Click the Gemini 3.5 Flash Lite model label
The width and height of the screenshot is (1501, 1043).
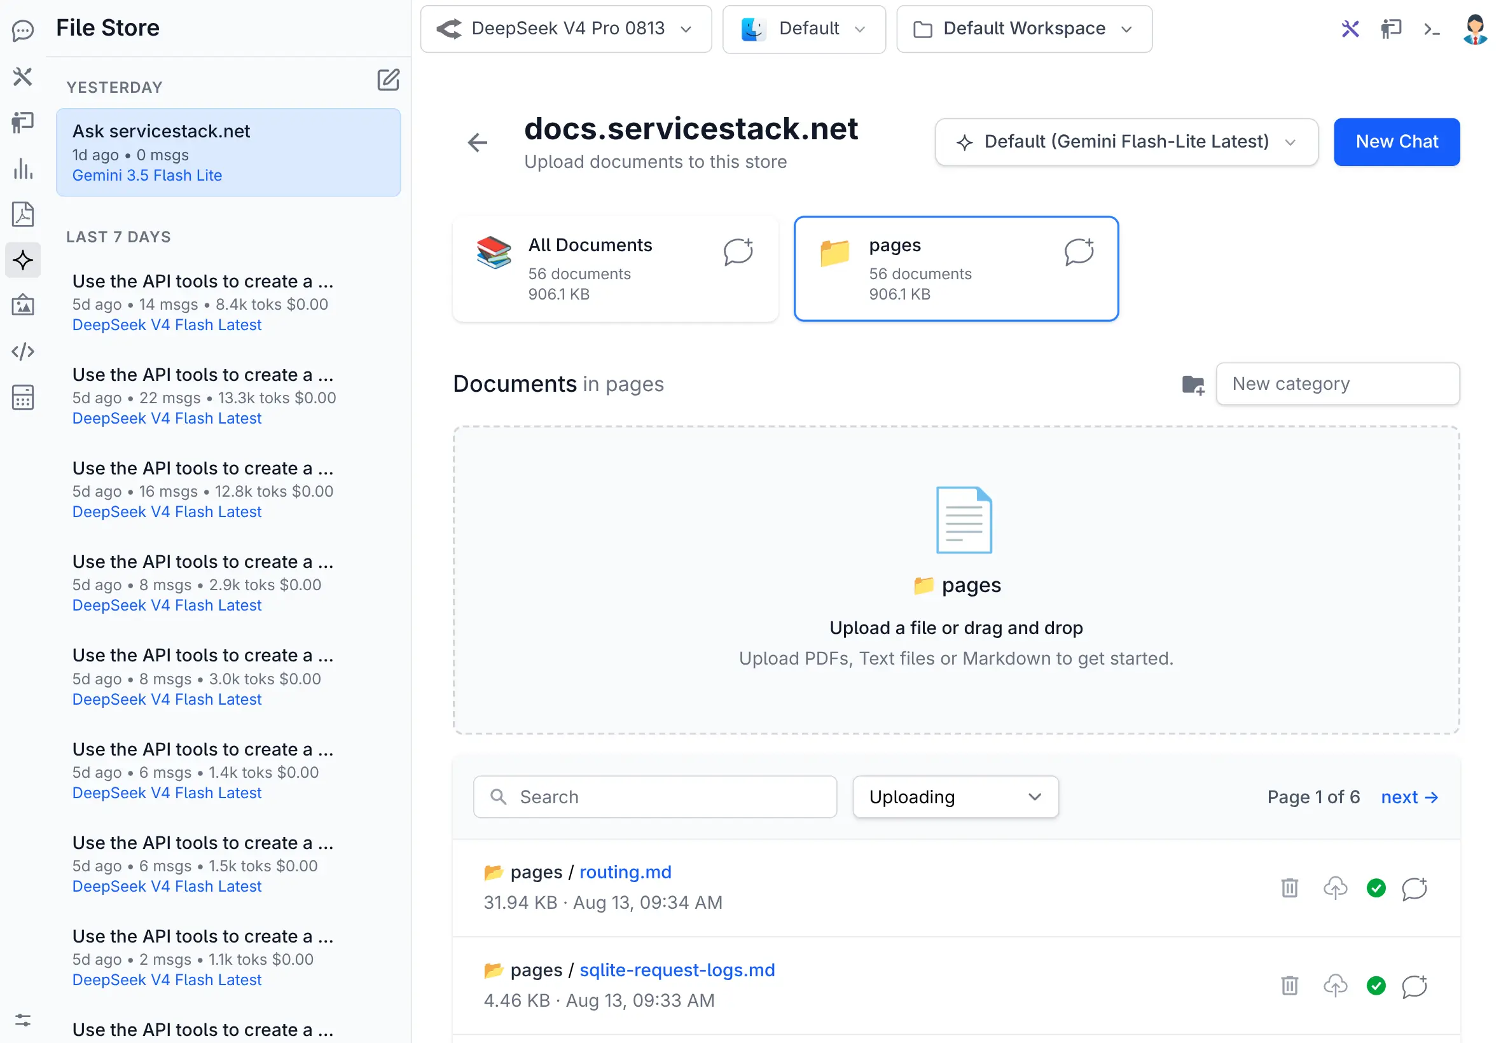(147, 175)
